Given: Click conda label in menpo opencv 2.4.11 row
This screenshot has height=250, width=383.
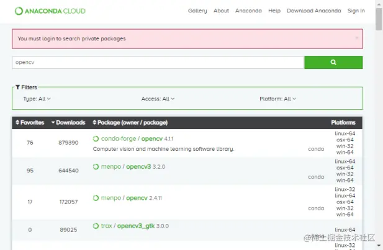Looking at the screenshot, I should click(316, 208).
